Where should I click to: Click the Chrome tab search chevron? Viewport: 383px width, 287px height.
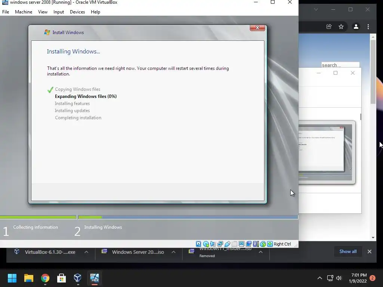point(316,9)
